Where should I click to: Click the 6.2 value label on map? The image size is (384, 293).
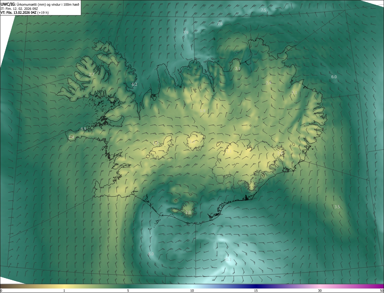(x=134, y=84)
